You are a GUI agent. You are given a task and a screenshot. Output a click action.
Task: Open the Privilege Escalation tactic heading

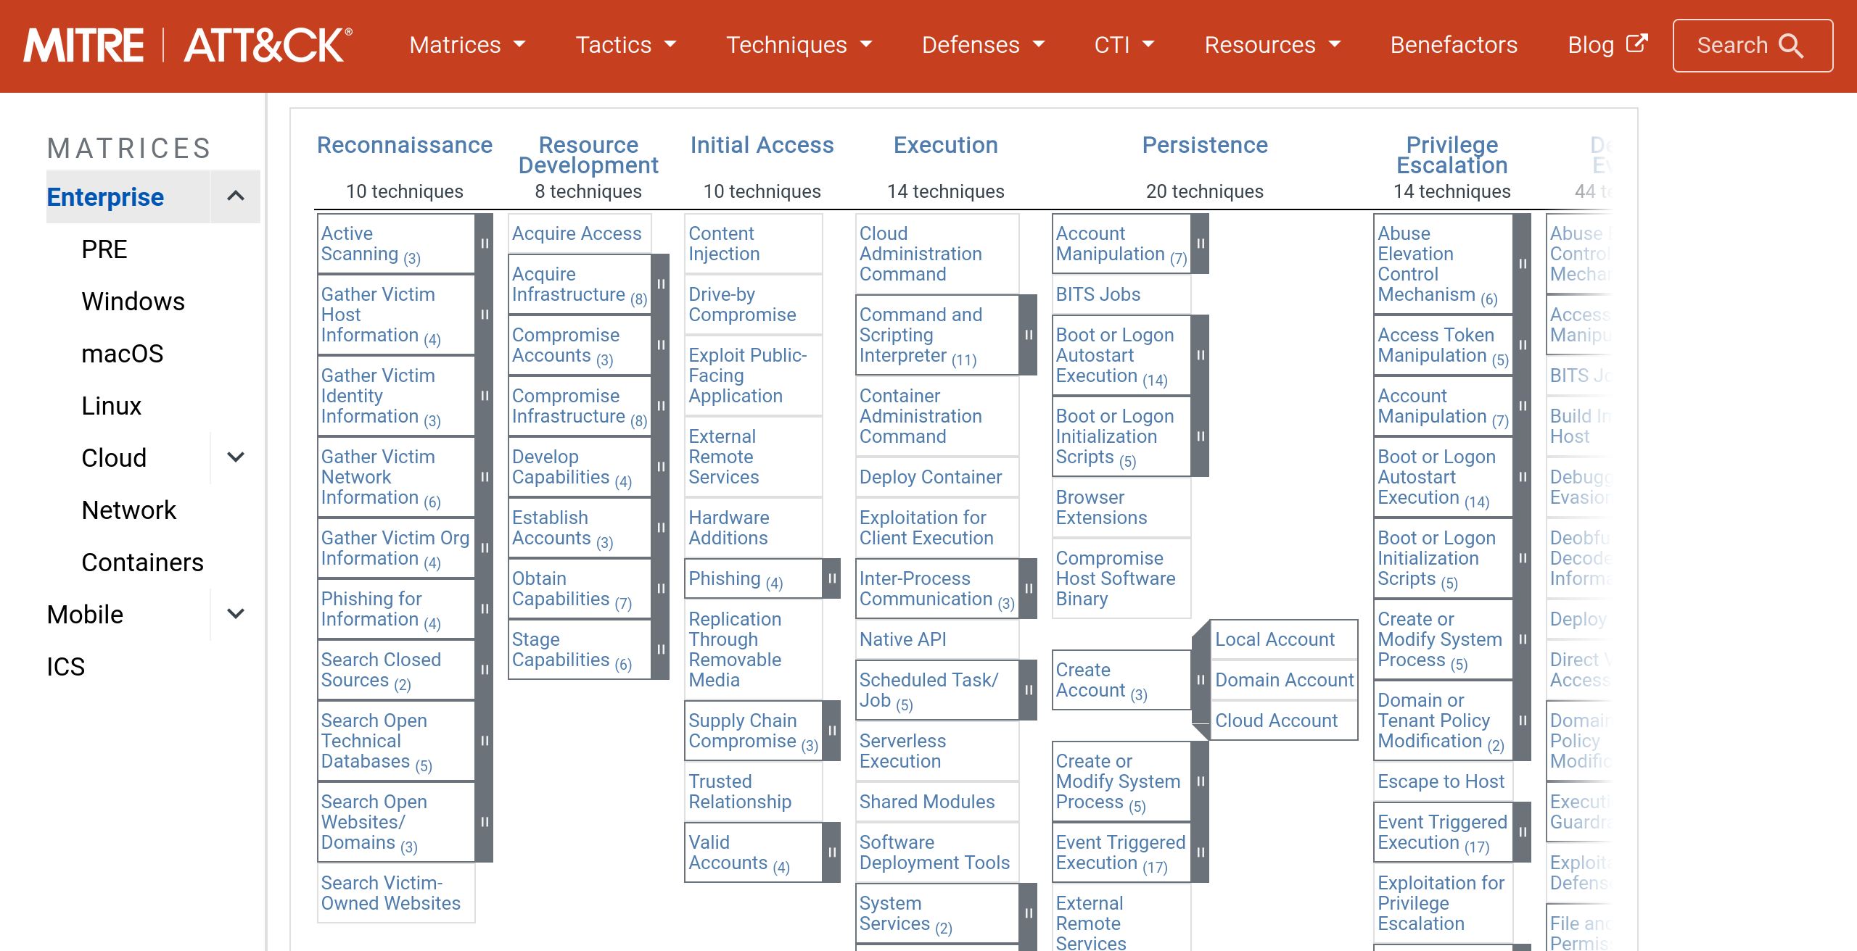coord(1452,155)
